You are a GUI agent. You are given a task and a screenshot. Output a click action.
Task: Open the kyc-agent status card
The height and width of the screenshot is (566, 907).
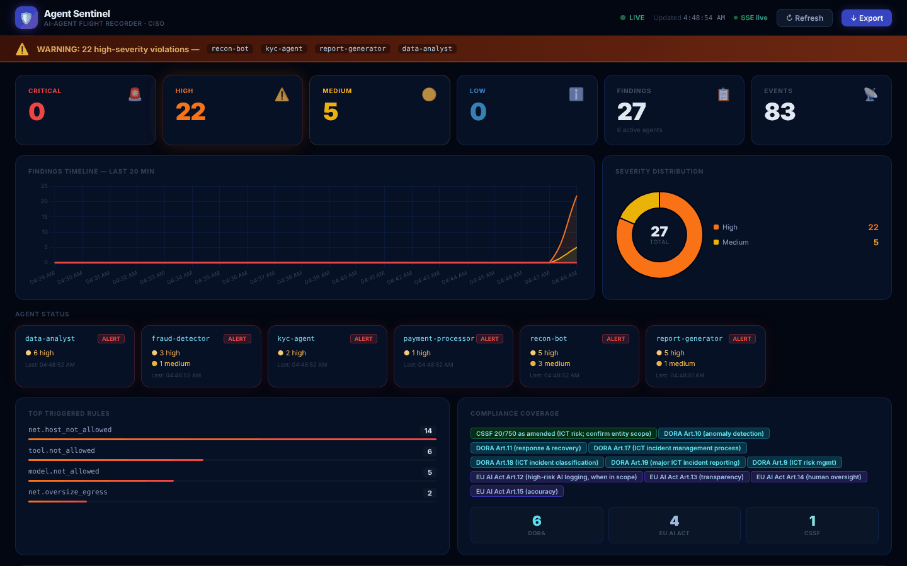328,356
